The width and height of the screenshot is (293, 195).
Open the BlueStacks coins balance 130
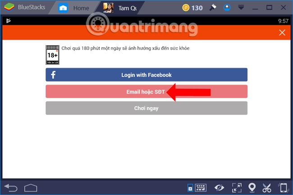(192, 8)
